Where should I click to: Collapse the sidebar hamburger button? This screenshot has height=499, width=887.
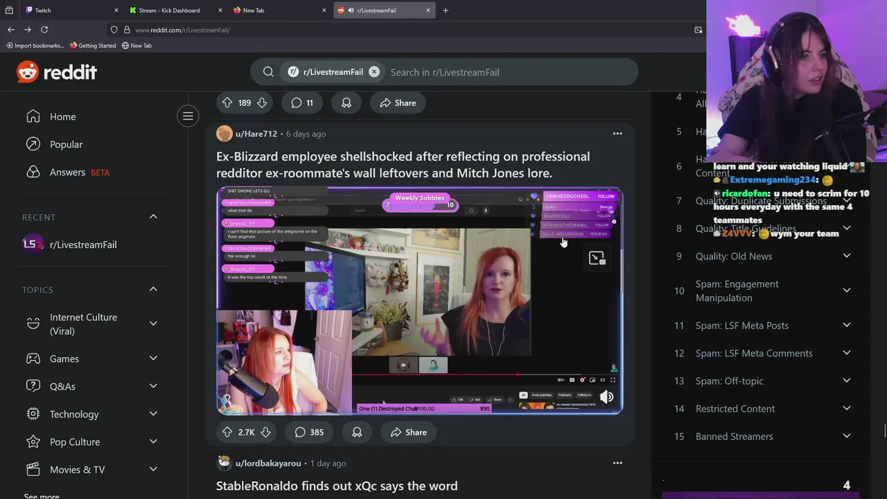click(x=188, y=116)
